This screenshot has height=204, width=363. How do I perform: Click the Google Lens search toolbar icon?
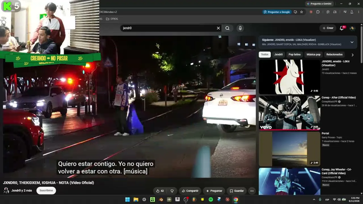[328, 12]
